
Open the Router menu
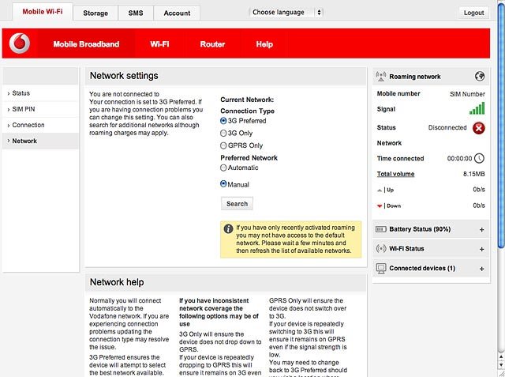click(212, 44)
